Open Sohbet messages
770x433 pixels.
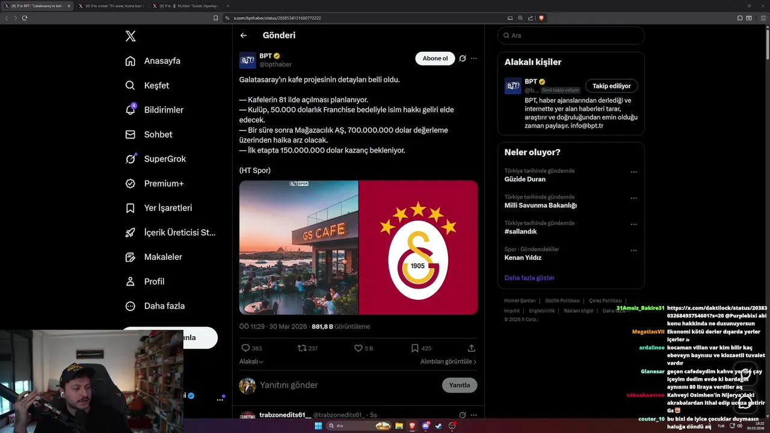tap(148, 135)
